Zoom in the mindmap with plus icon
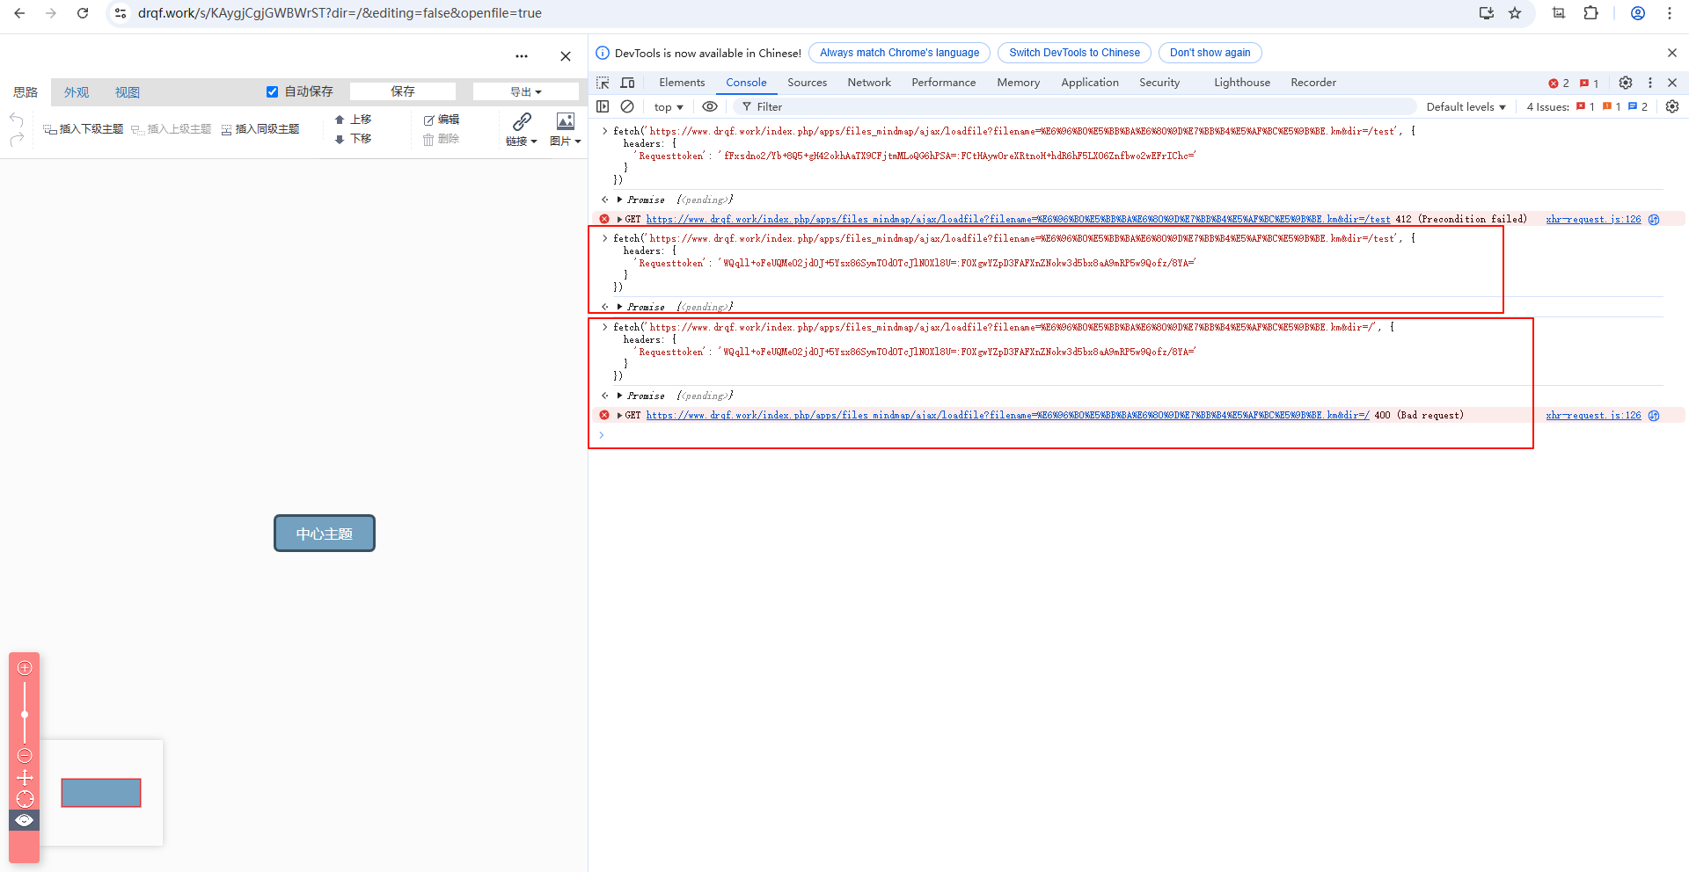1689x872 pixels. 25,668
